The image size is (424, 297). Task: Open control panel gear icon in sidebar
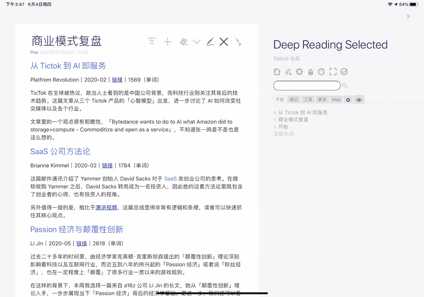299,72
